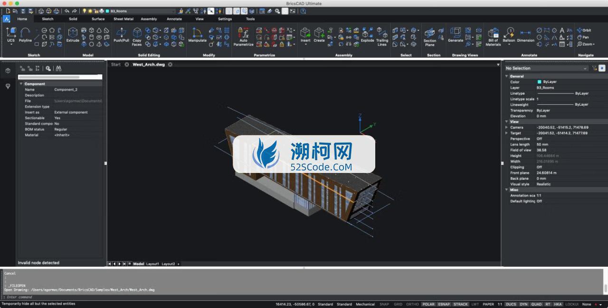Expand the Camera property row
The height and width of the screenshot is (308, 608).
(506, 127)
